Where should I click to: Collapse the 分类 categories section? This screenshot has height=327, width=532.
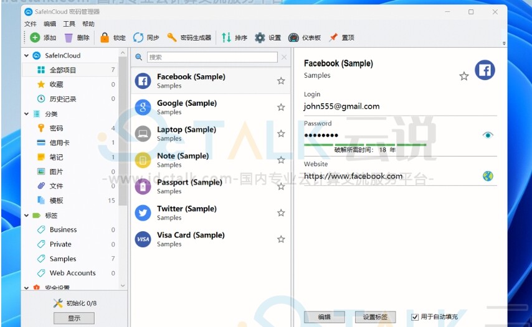click(x=26, y=114)
